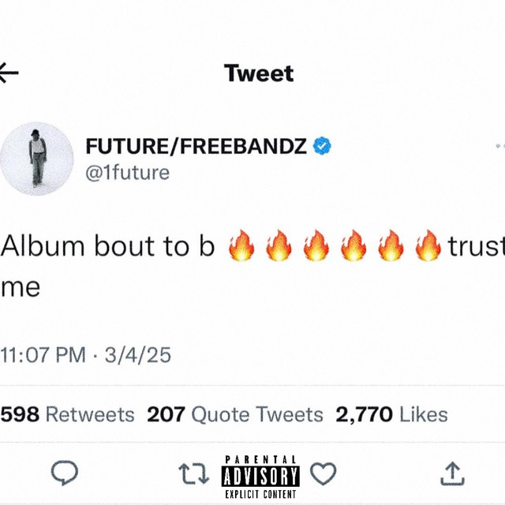
Task: View the 207 Quote Tweets list
Action: pyautogui.click(x=235, y=414)
